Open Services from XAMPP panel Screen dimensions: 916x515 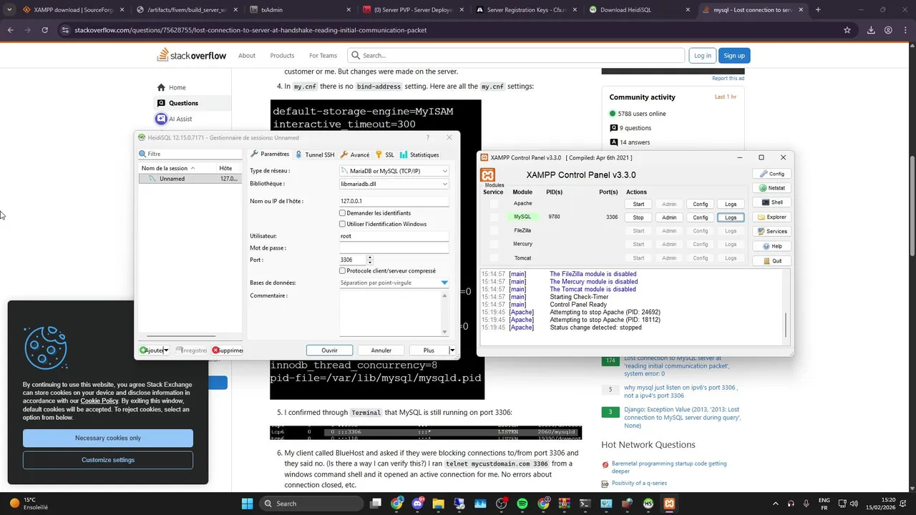pyautogui.click(x=771, y=231)
